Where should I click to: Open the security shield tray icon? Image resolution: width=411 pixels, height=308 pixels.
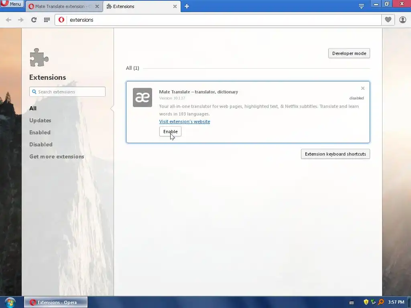pyautogui.click(x=366, y=302)
